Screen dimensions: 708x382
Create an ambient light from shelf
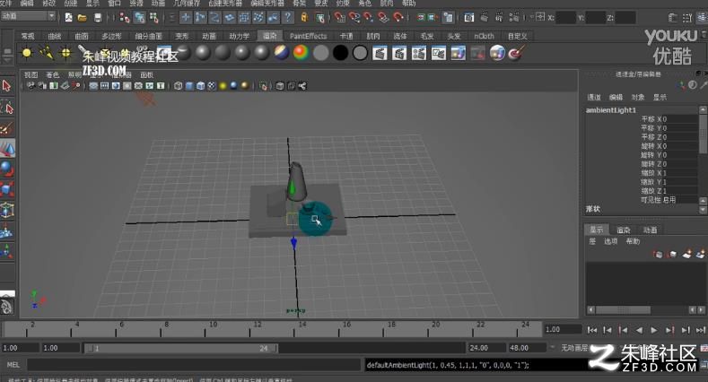pyautogui.click(x=27, y=53)
